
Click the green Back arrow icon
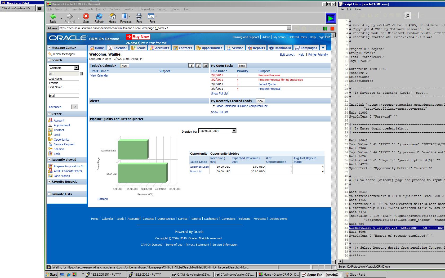click(x=53, y=16)
